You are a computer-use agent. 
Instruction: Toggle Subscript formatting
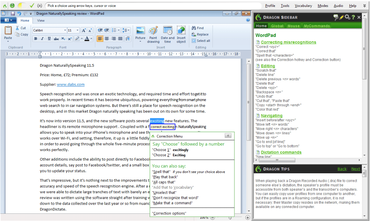(63, 39)
